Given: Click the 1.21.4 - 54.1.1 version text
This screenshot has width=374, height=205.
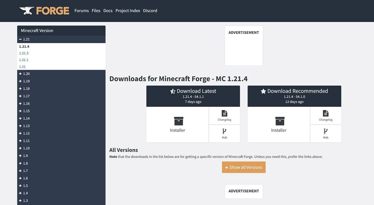Looking at the screenshot, I should point(193,97).
